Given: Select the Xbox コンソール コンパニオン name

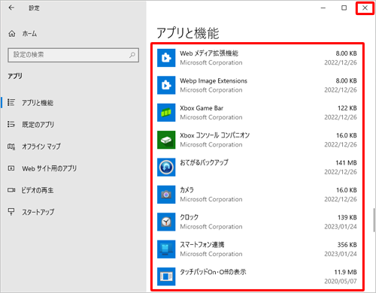Looking at the screenshot, I should coord(214,135).
